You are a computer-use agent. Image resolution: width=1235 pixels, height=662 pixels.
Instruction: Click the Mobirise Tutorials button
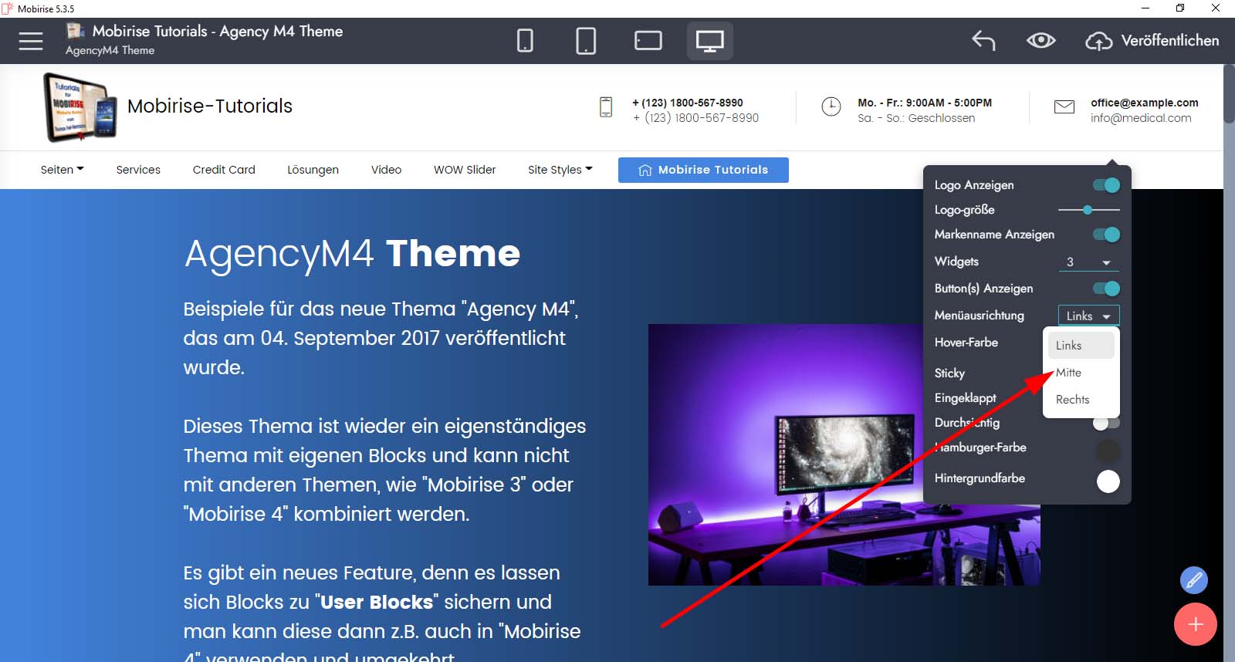tap(703, 170)
